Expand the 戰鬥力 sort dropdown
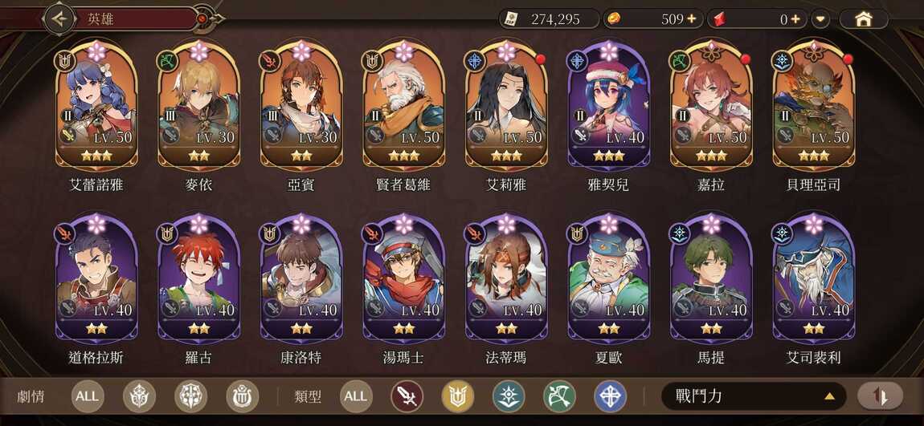Viewport: 924px width, 426px height. [754, 396]
